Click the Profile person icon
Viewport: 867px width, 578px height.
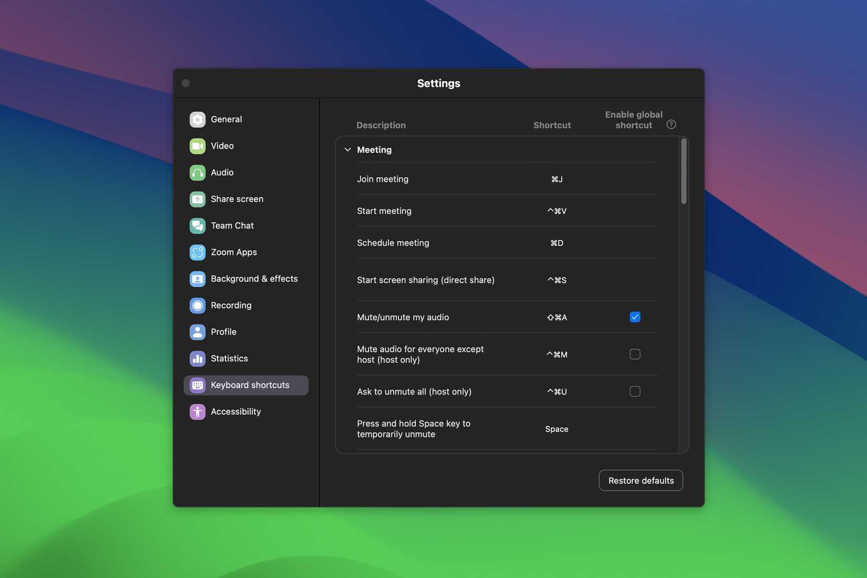pos(198,332)
